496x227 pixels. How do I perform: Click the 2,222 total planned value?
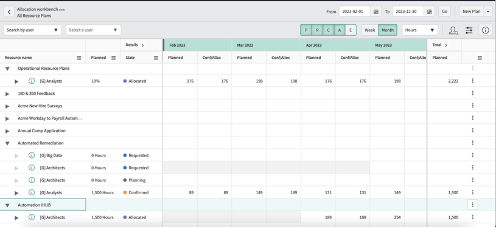[x=453, y=81]
